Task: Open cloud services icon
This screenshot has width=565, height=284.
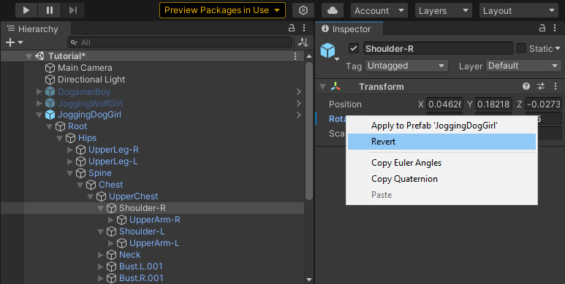Action: click(333, 10)
